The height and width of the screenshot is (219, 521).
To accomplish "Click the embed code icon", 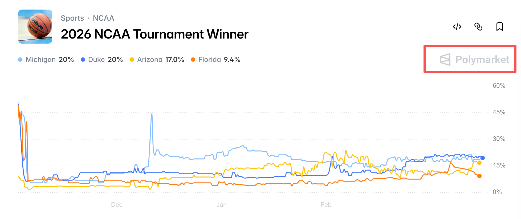I will click(x=457, y=27).
